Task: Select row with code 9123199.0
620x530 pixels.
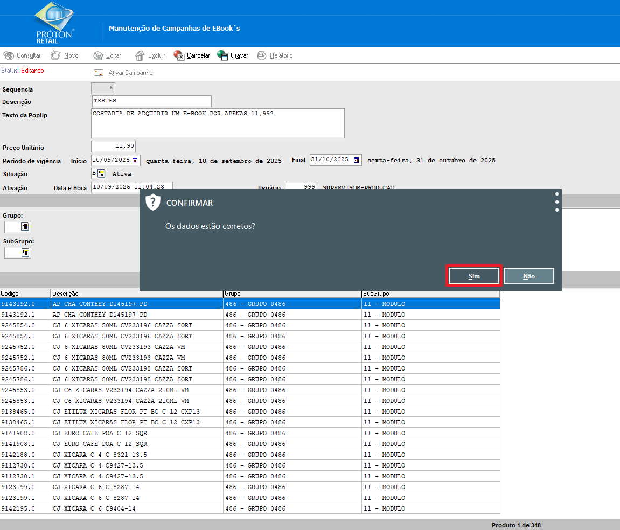Action: [x=250, y=487]
